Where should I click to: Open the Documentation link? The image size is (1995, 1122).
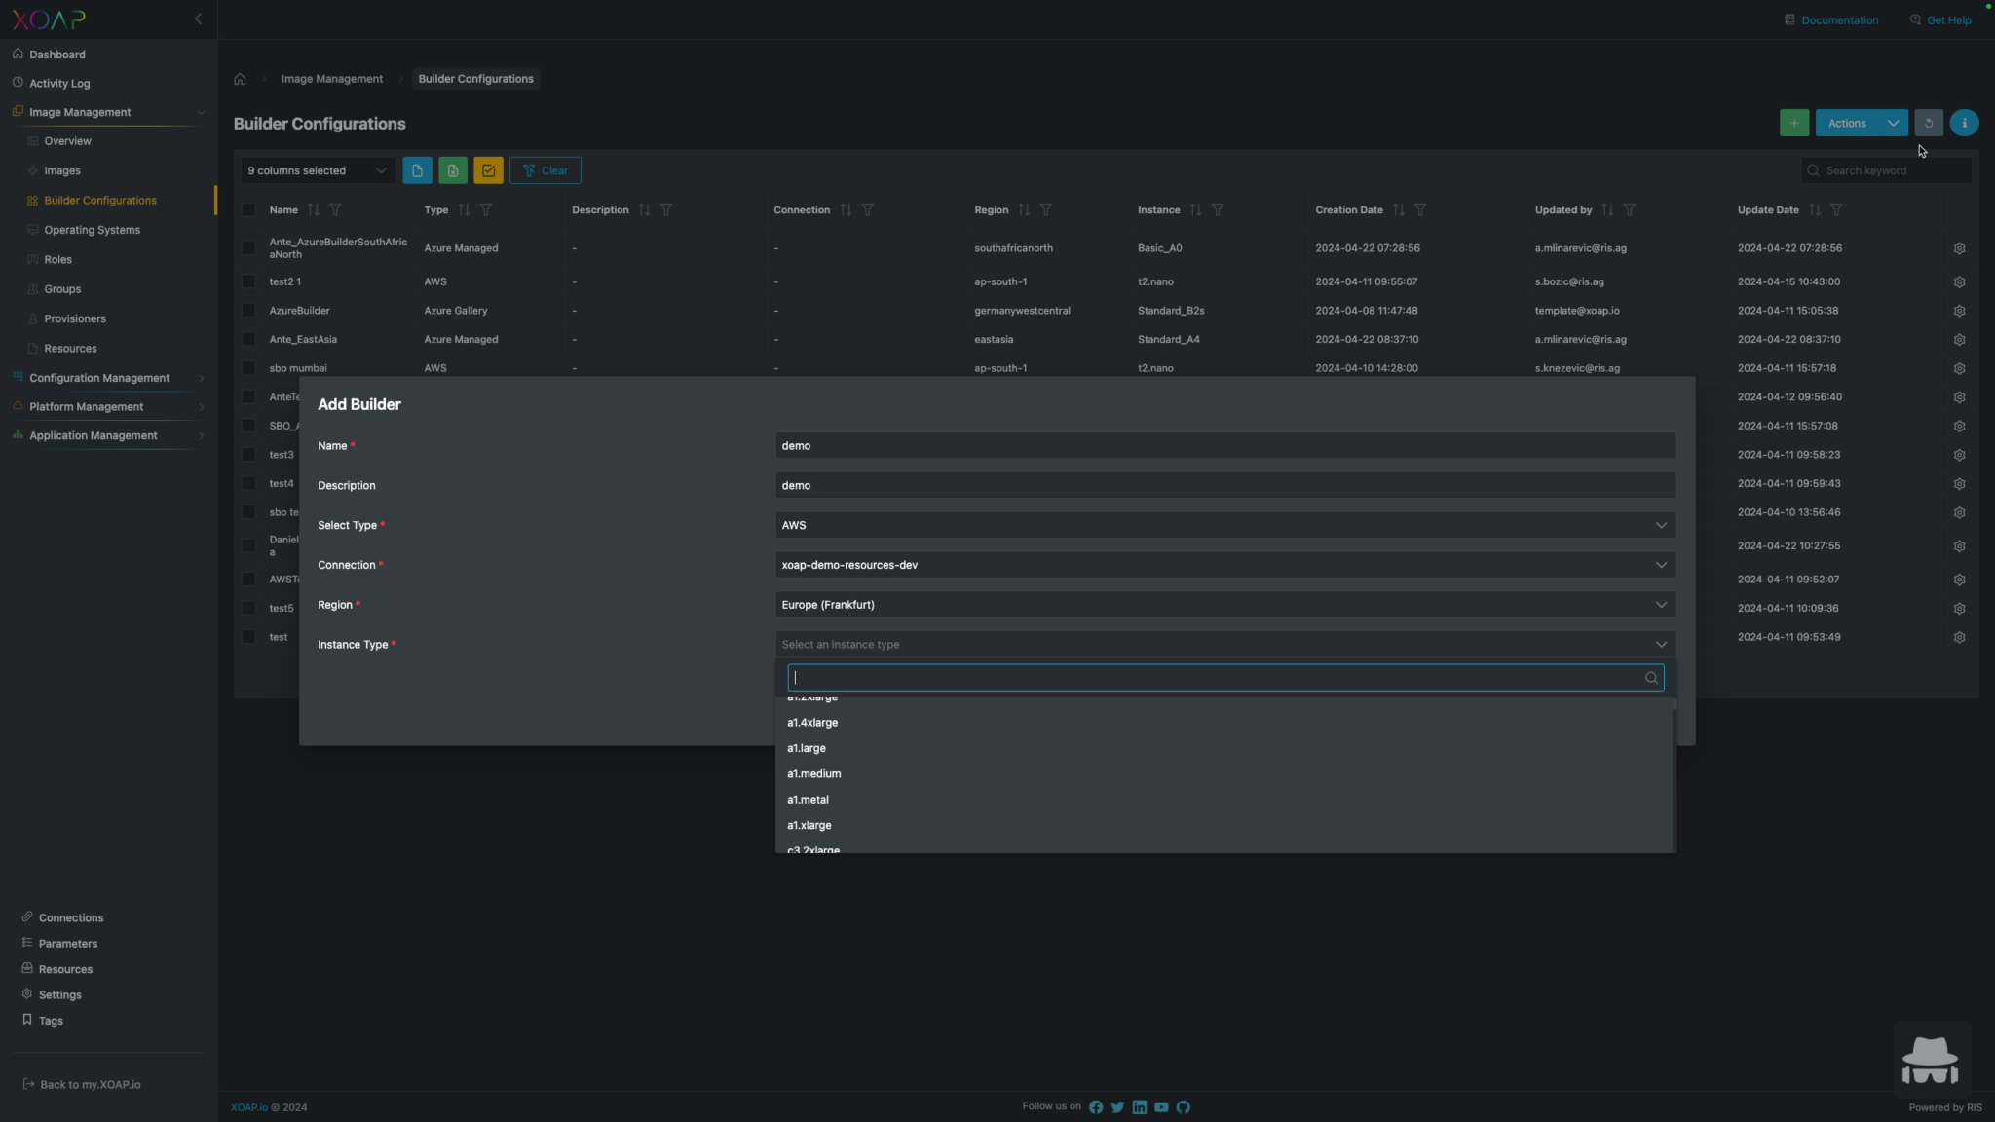point(1830,19)
